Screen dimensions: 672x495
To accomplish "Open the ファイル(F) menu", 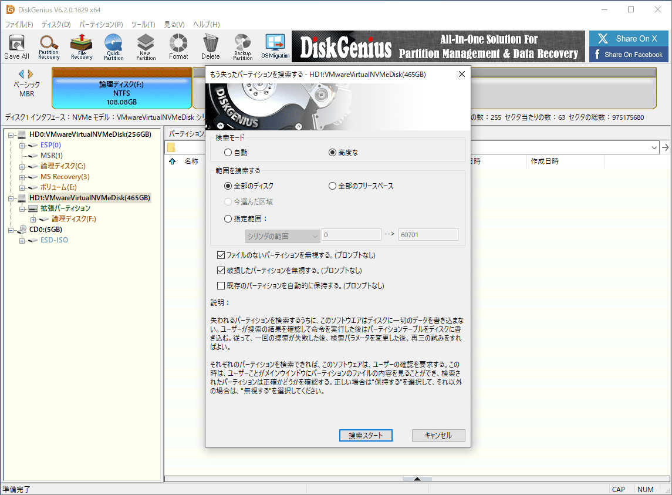I will (x=19, y=25).
